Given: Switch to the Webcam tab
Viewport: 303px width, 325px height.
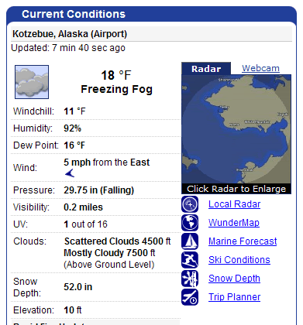Looking at the screenshot, I should [x=260, y=68].
